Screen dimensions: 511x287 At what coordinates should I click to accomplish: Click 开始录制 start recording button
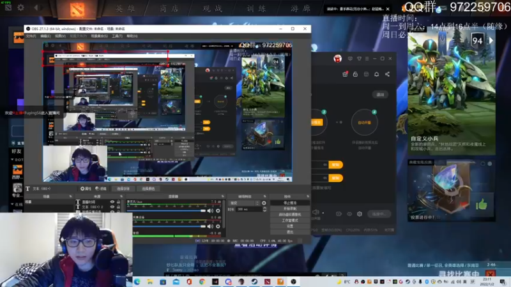click(290, 209)
